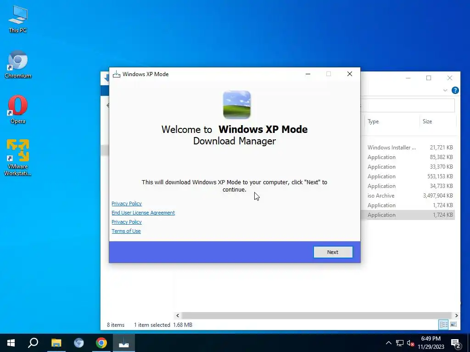The image size is (470, 352).
Task: Select the Chromium desktop shortcut
Action: coord(18,65)
